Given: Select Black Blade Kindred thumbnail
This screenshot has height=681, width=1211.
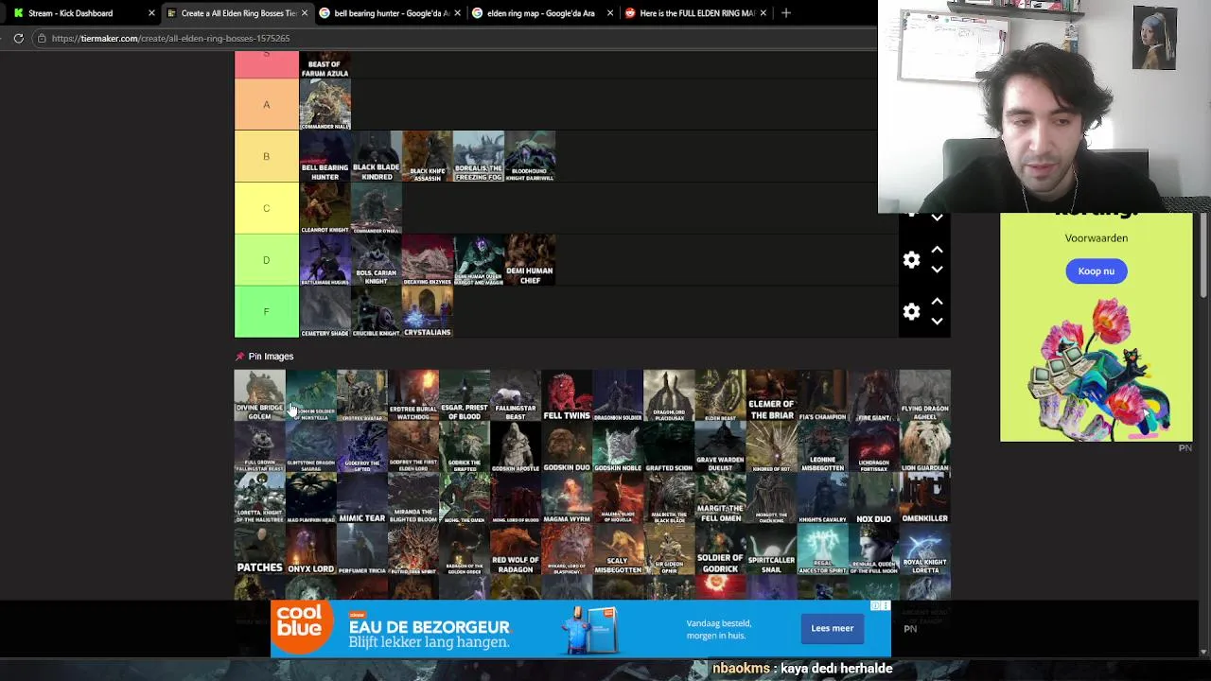Looking at the screenshot, I should [376, 156].
